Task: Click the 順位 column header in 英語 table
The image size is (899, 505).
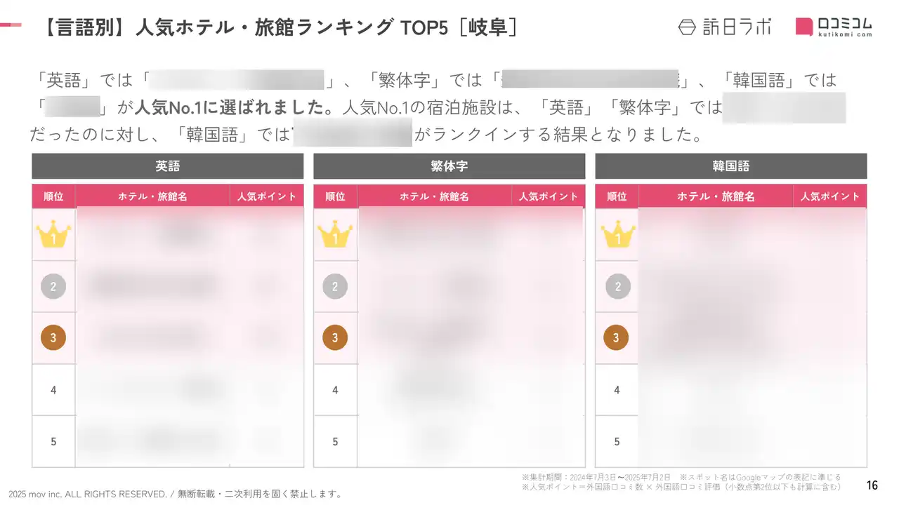Action: click(x=53, y=196)
